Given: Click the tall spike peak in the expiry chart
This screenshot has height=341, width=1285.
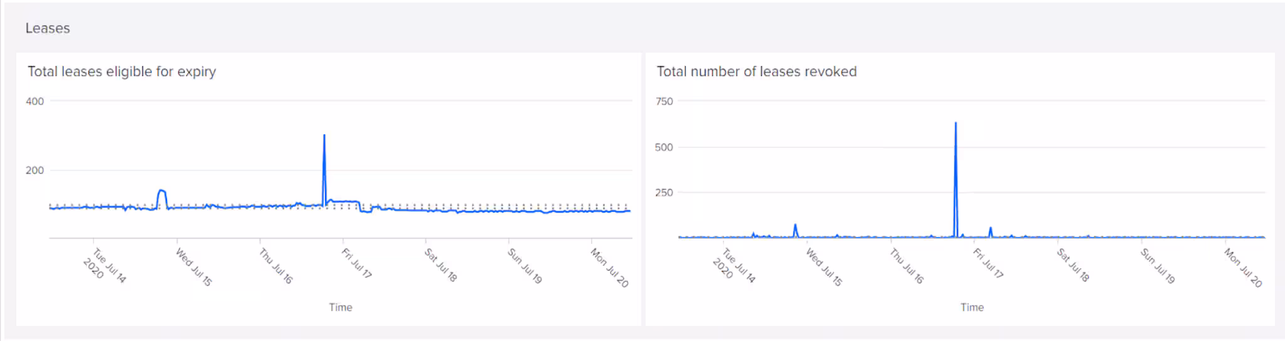Looking at the screenshot, I should tap(324, 136).
